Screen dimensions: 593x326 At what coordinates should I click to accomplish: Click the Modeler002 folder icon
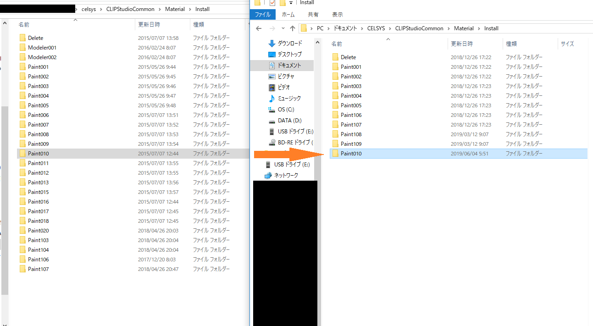tap(22, 57)
